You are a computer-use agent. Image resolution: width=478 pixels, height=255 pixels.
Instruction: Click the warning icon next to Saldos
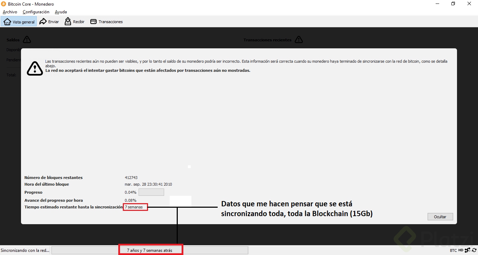(x=27, y=40)
